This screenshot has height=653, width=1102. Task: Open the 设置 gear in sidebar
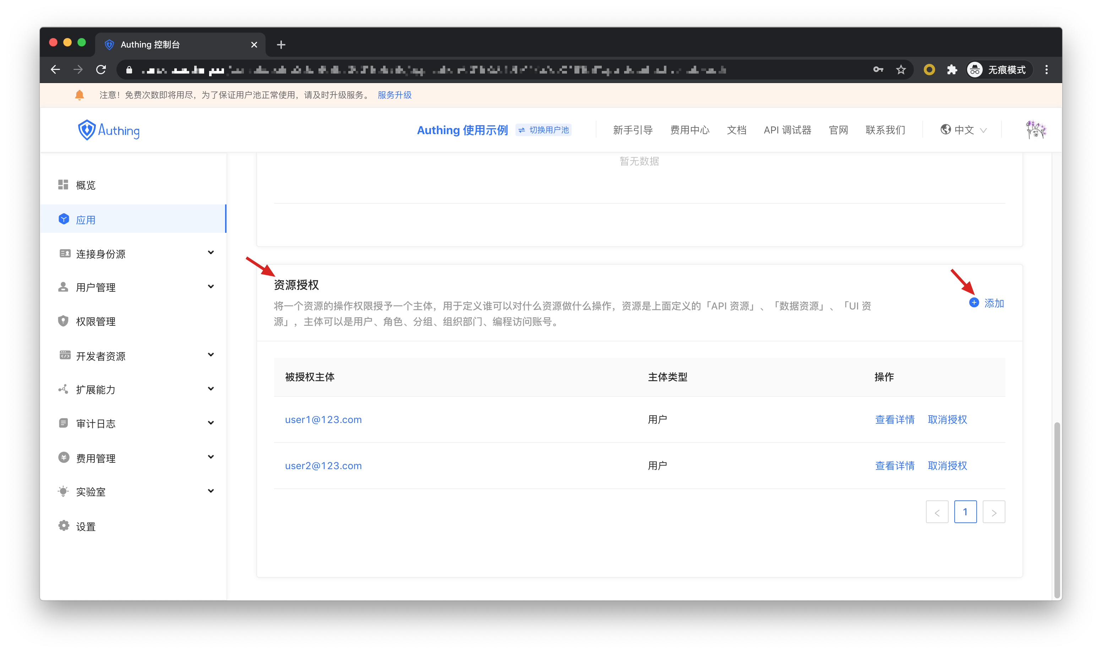tap(64, 526)
